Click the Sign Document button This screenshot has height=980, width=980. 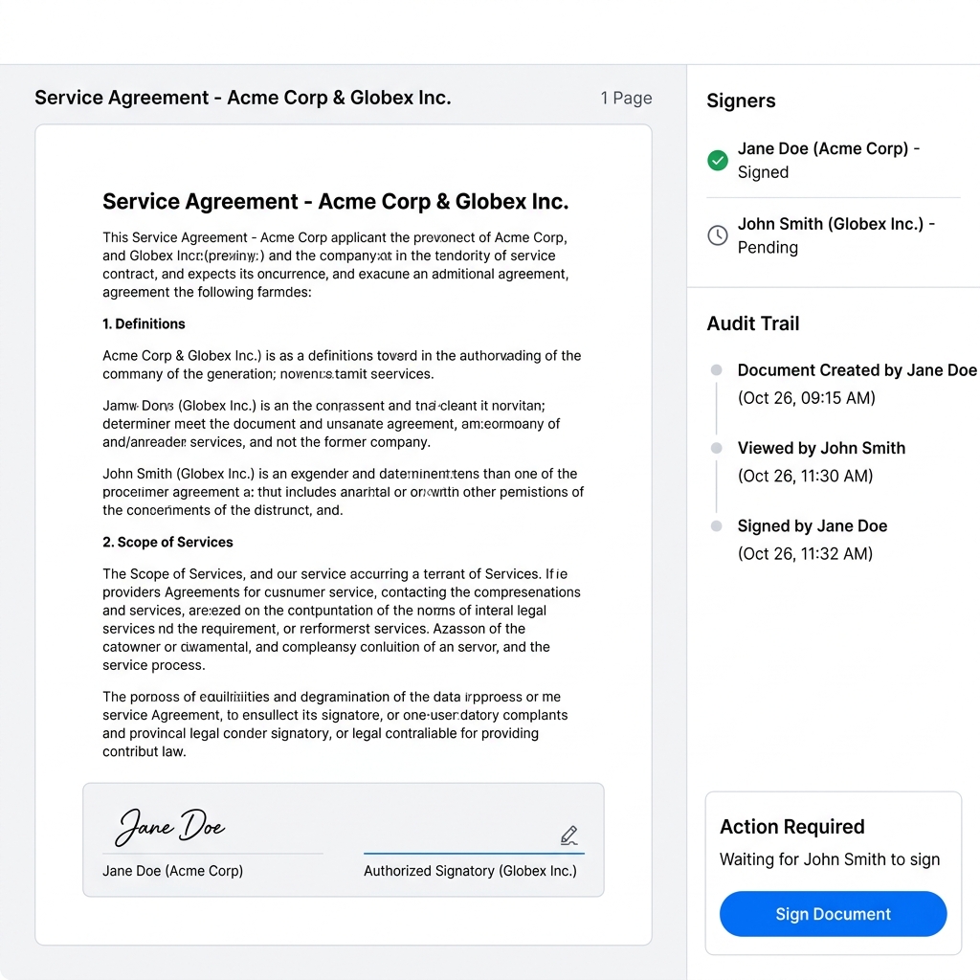pos(833,913)
